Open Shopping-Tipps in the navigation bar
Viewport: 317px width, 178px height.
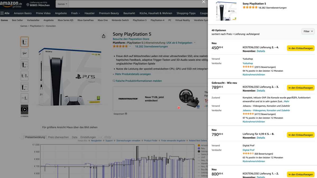pyautogui.click(x=186, y=13)
